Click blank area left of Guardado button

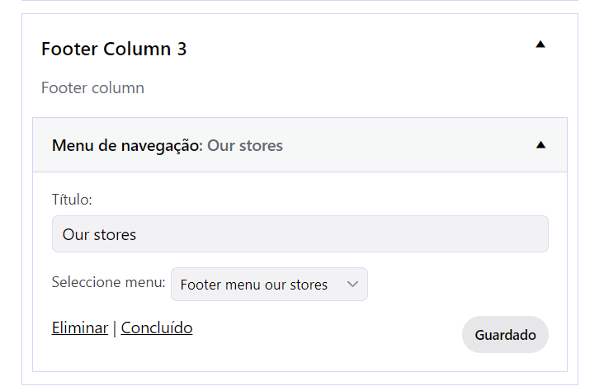328,334
